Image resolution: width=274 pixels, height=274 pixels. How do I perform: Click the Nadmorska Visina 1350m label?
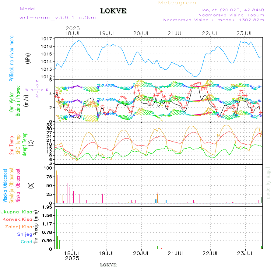pos(231,15)
